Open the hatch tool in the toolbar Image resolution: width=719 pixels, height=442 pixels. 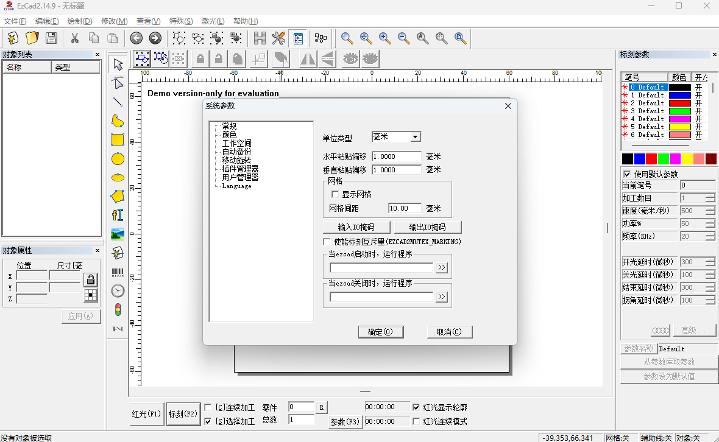260,38
